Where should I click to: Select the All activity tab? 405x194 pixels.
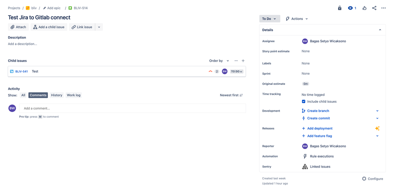[x=23, y=95]
